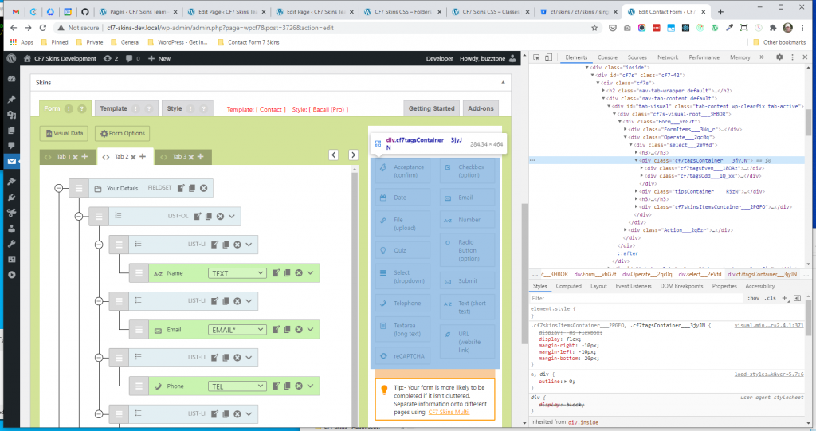Viewport: 816px width, 431px height.
Task: Click the Form Options button
Action: [122, 134]
